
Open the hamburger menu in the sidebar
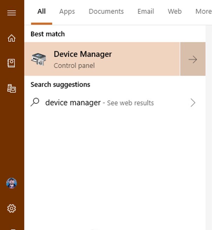point(12,13)
